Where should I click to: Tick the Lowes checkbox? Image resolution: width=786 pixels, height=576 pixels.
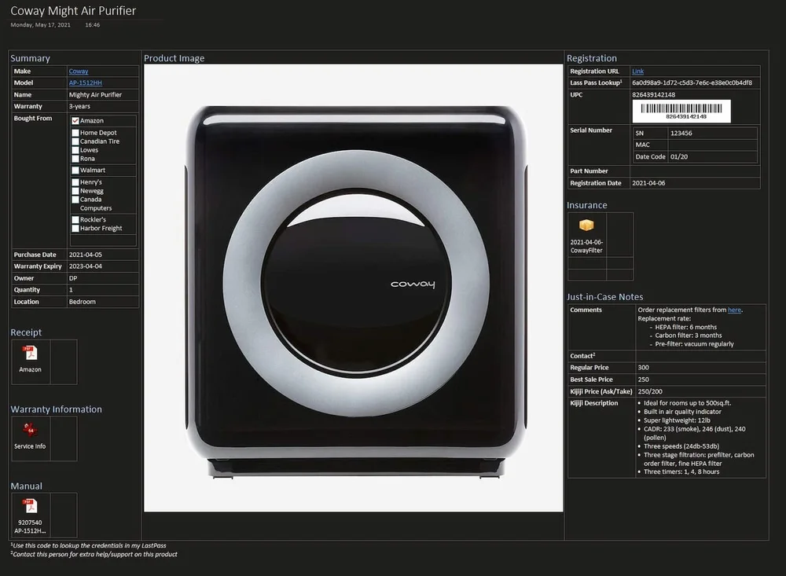(75, 150)
